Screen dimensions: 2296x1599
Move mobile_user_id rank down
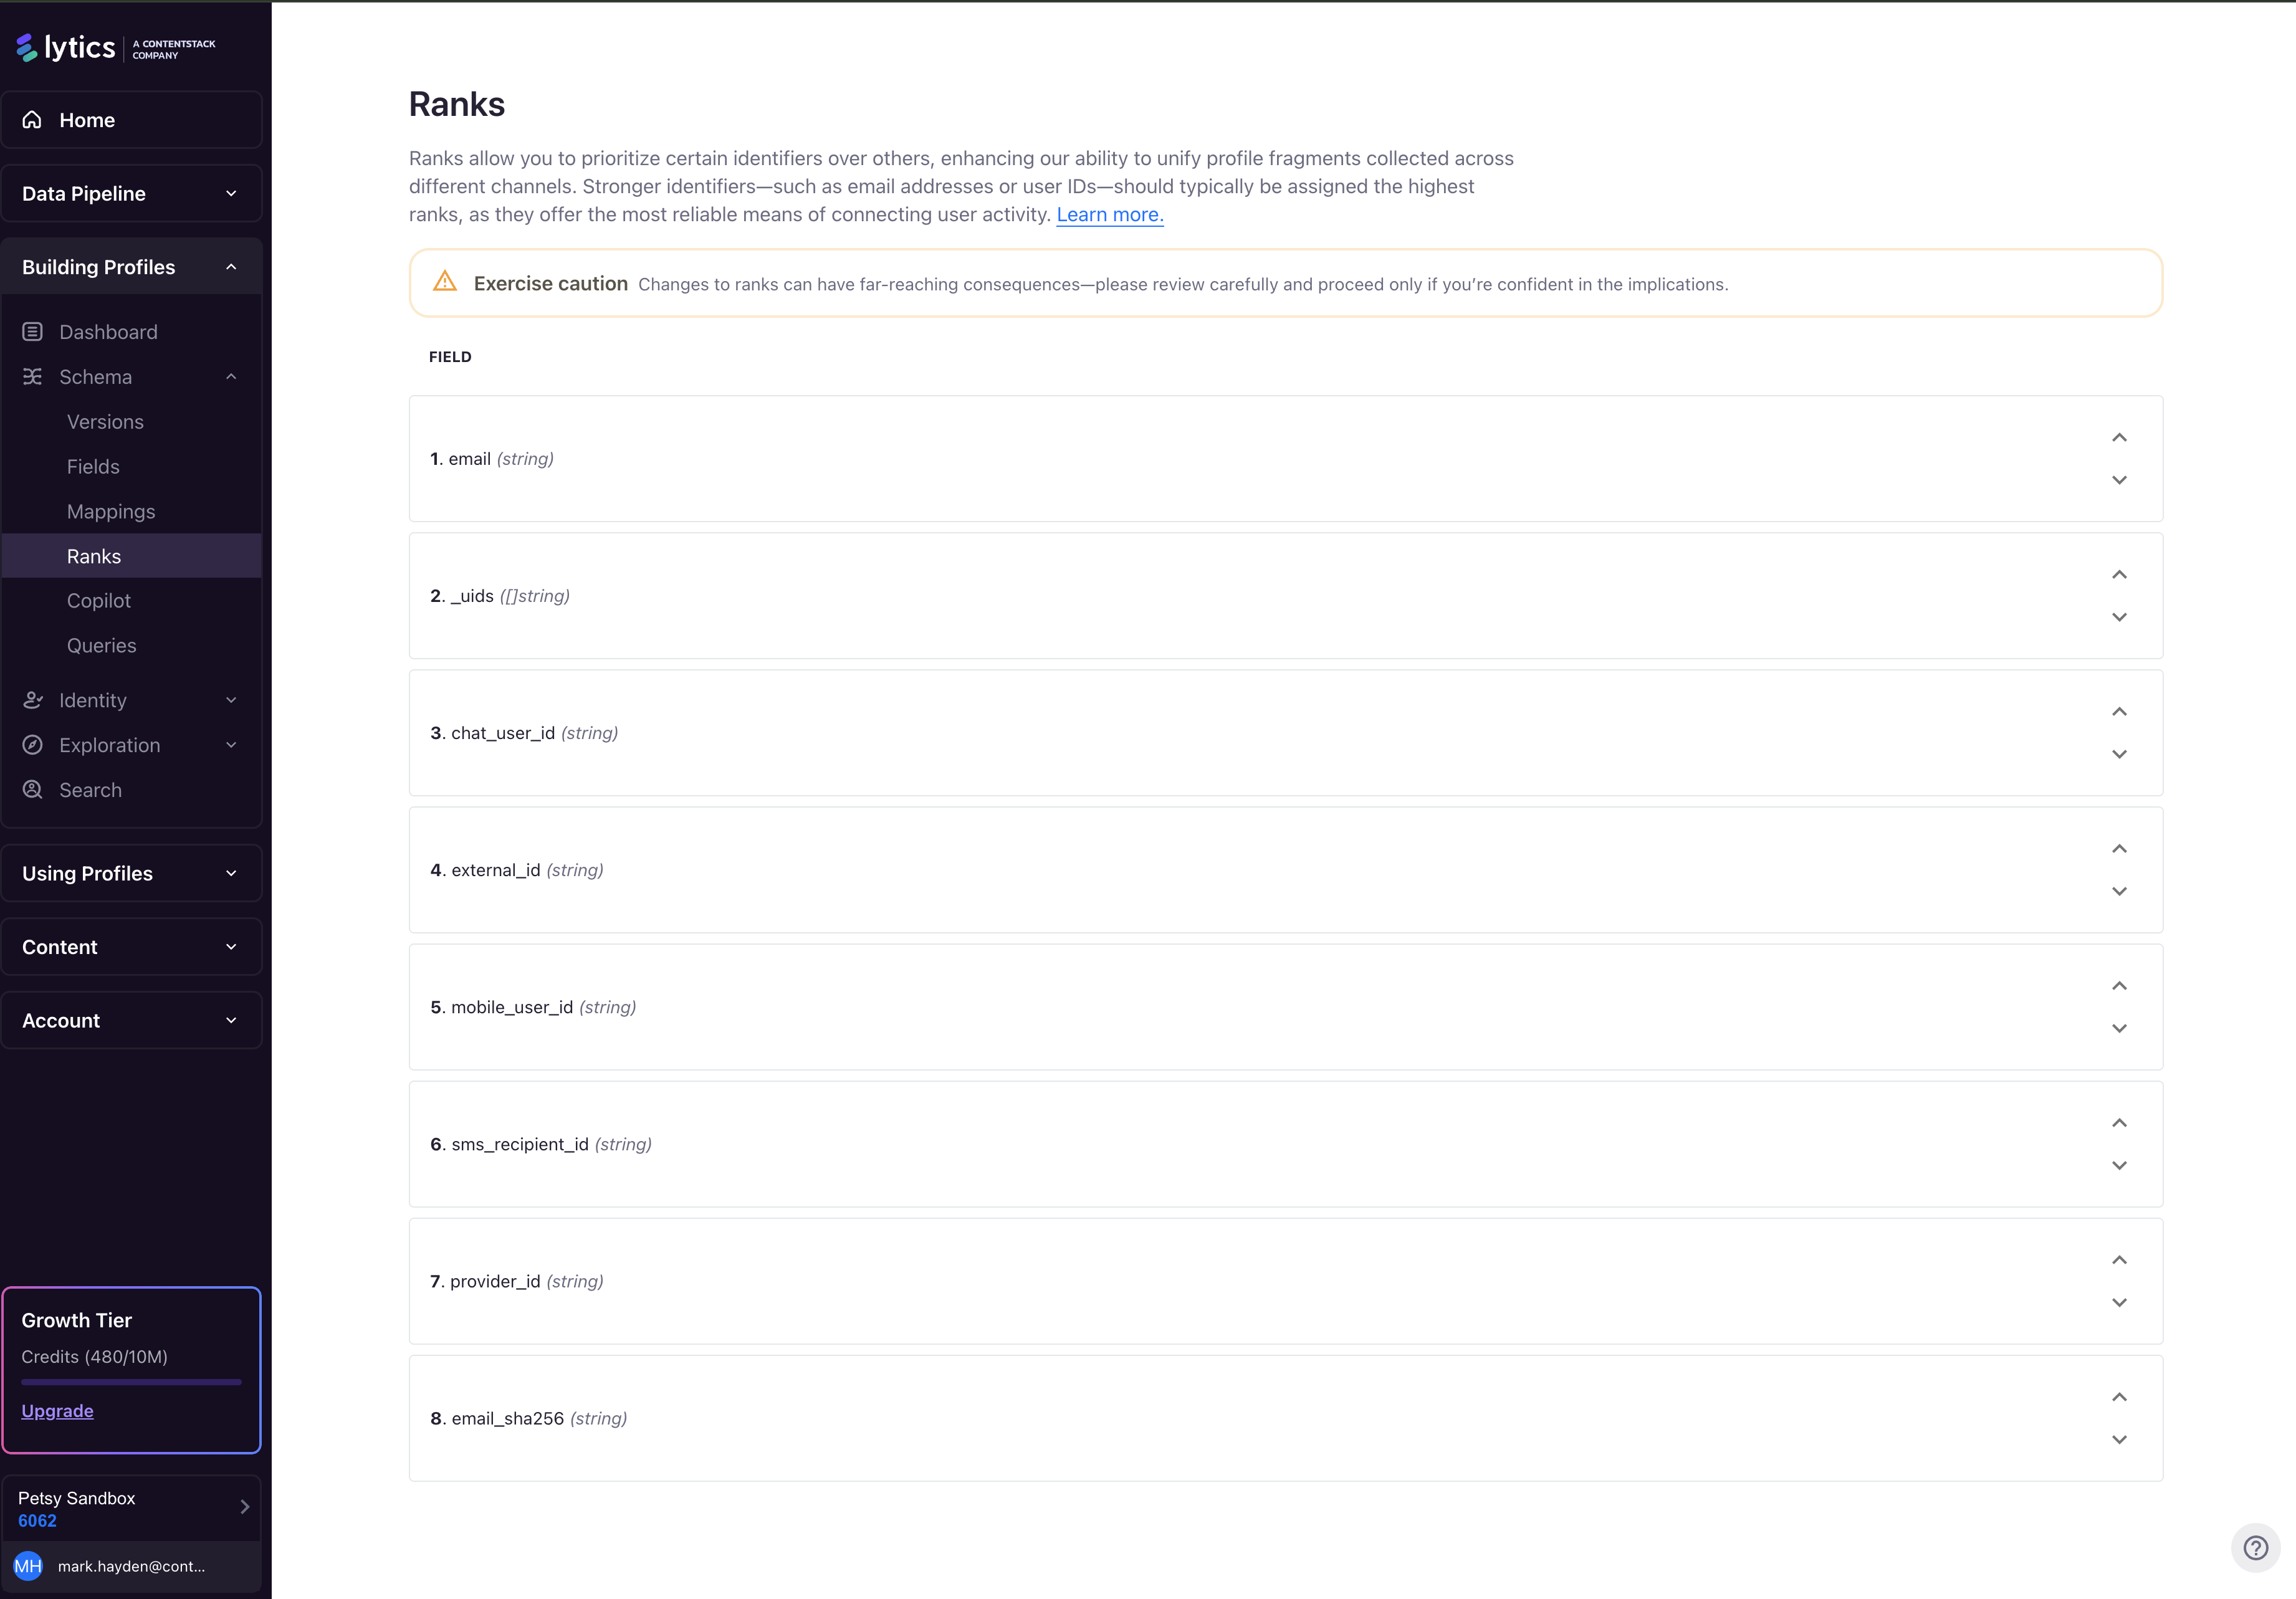pos(2119,1028)
